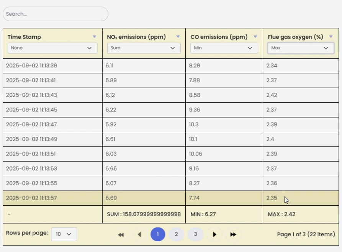Select the row with timestamp 11:13:39
This screenshot has height=252, width=342.
pyautogui.click(x=171, y=65)
